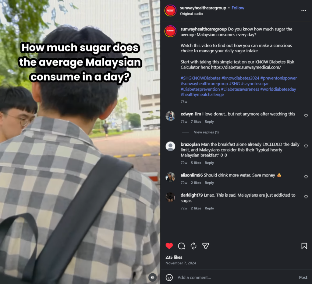Expand View replies (1) under edwyn_lim

(206, 132)
